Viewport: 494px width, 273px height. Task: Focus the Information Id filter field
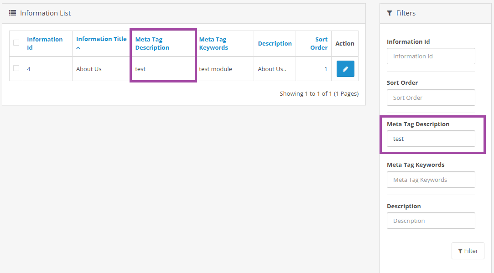coord(431,56)
